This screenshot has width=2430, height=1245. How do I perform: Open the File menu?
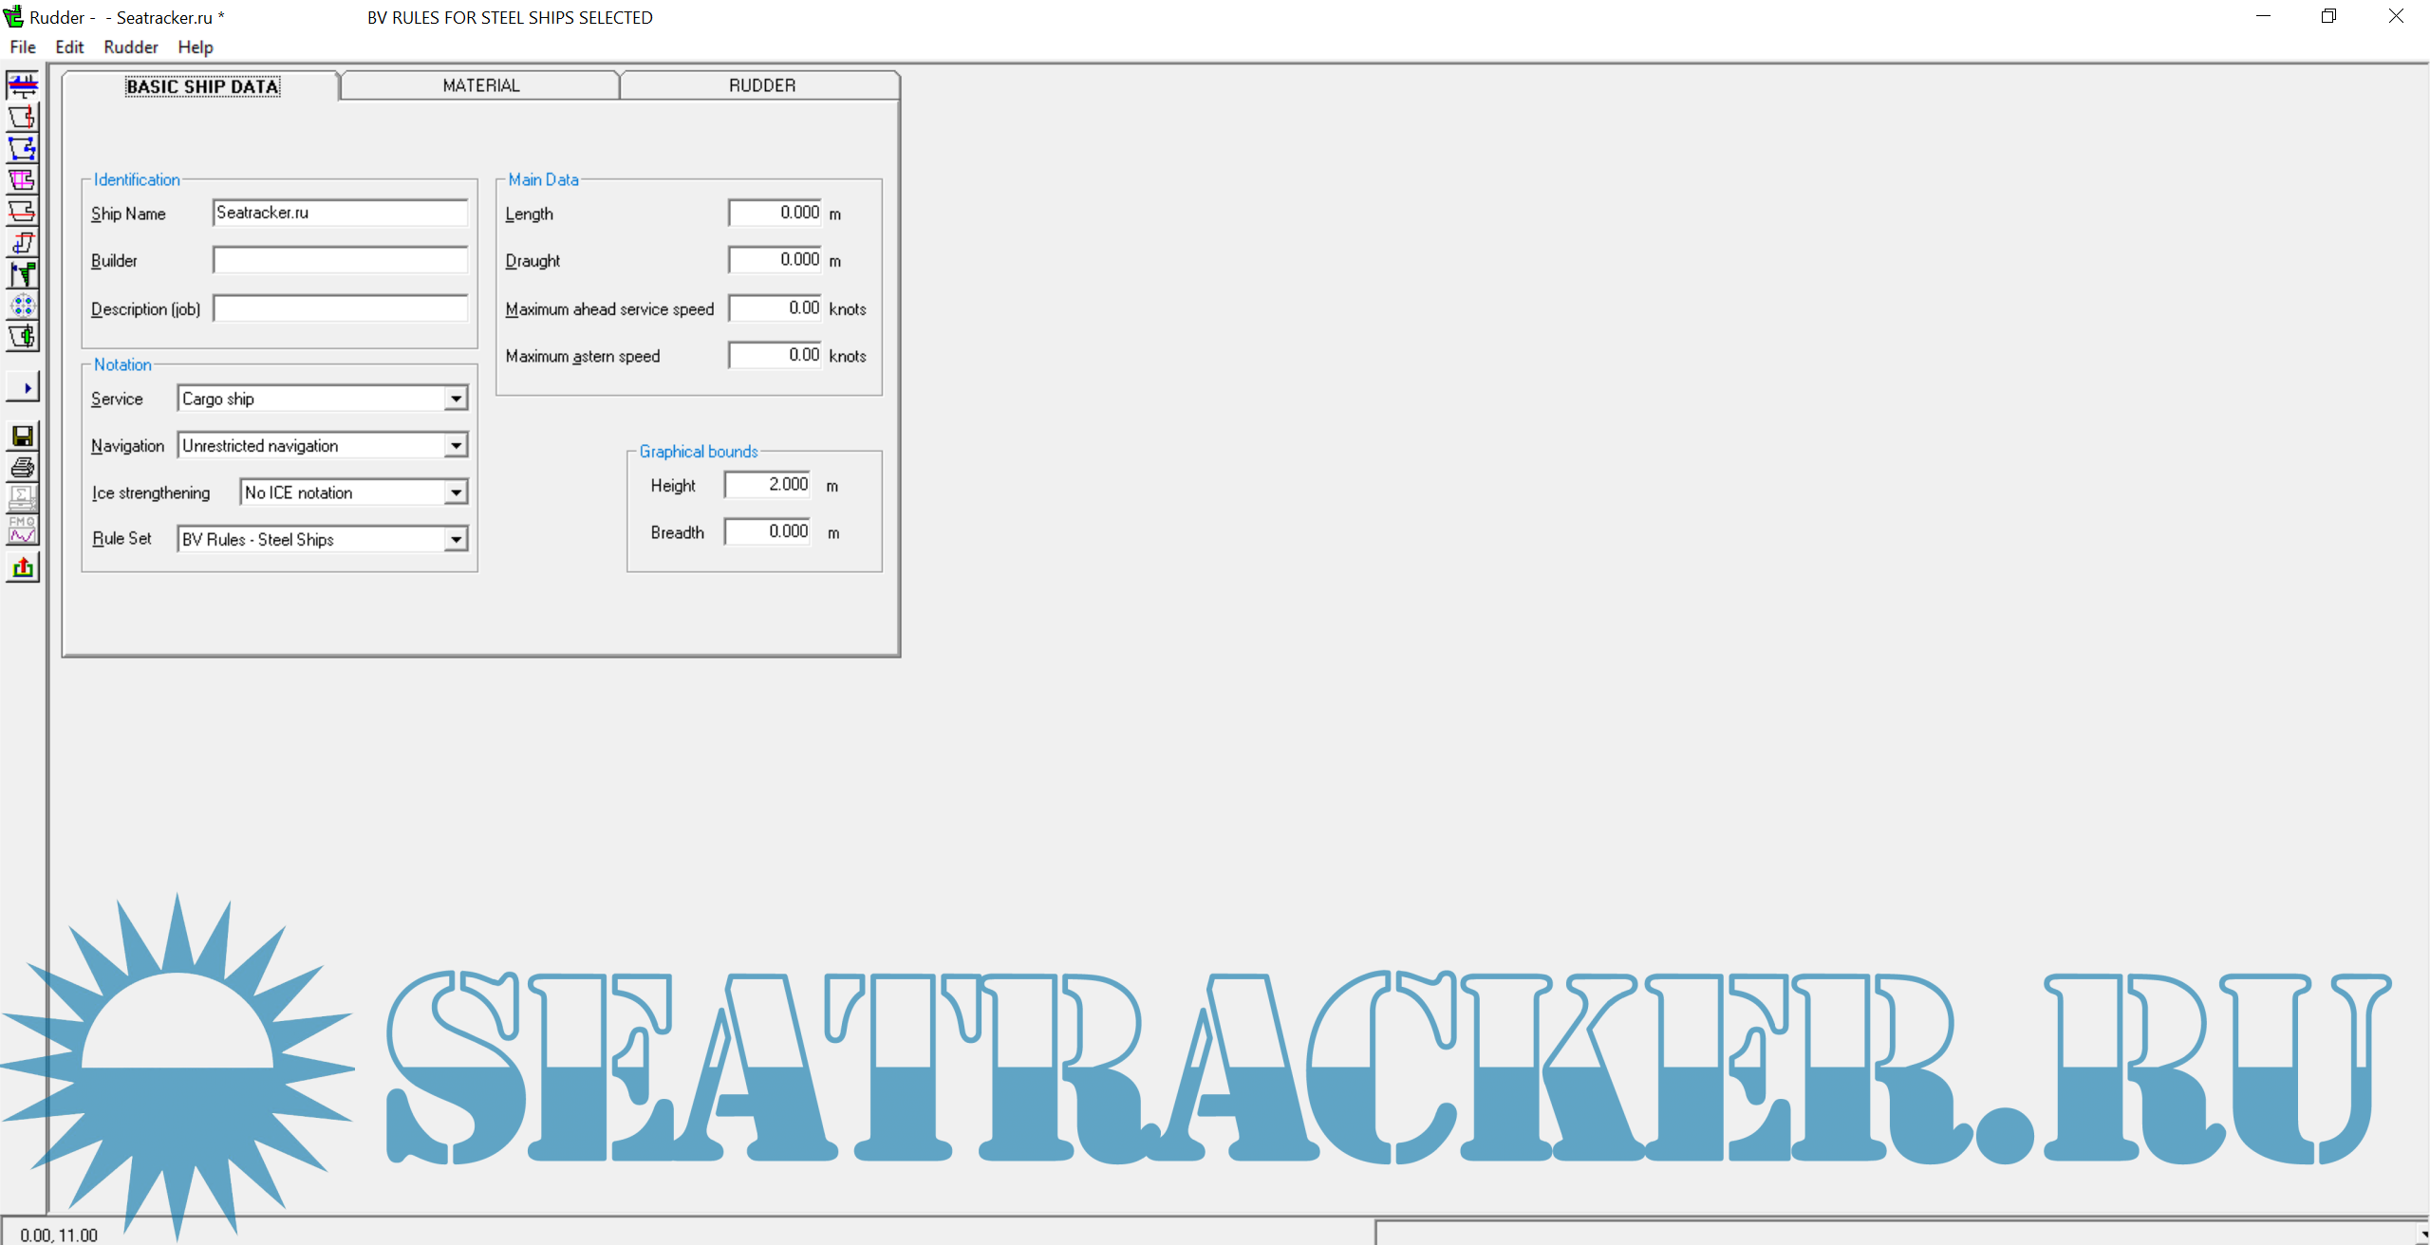click(23, 47)
